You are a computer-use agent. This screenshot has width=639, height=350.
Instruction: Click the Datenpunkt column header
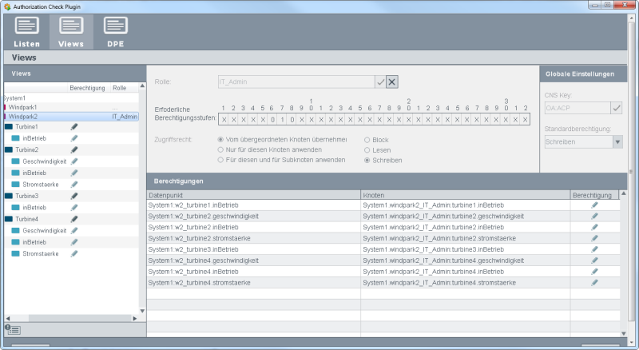point(253,195)
